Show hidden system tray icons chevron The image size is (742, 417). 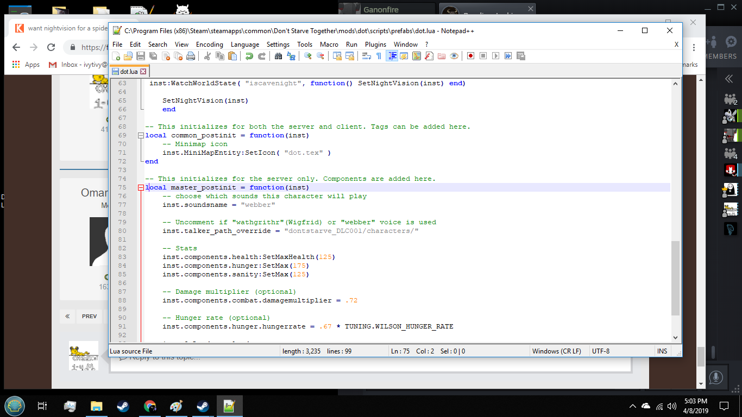[x=633, y=406]
